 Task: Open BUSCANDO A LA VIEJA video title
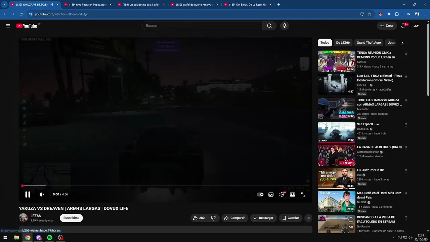376,219
